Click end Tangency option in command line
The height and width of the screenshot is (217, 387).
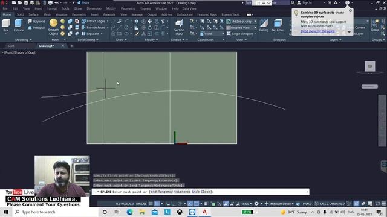pyautogui.click(x=161, y=192)
